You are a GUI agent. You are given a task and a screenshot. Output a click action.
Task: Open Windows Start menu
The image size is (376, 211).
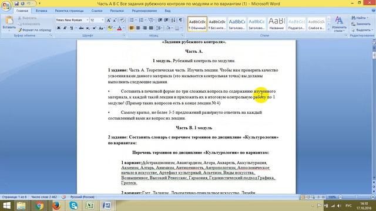point(6,205)
